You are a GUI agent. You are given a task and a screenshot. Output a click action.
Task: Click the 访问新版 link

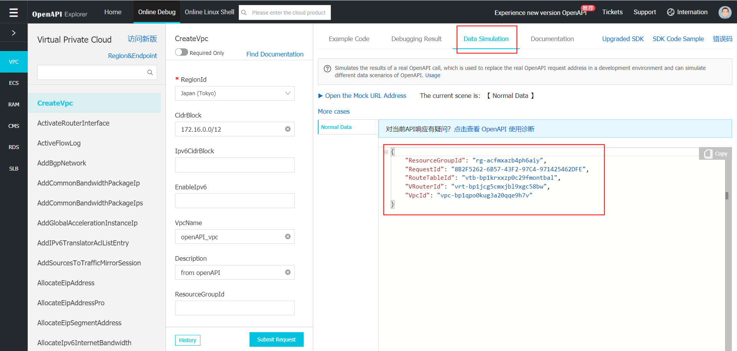(x=142, y=39)
